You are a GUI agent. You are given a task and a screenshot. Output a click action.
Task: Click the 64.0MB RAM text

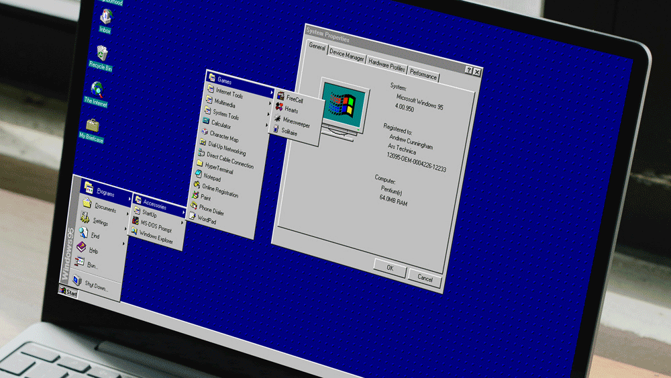click(393, 199)
